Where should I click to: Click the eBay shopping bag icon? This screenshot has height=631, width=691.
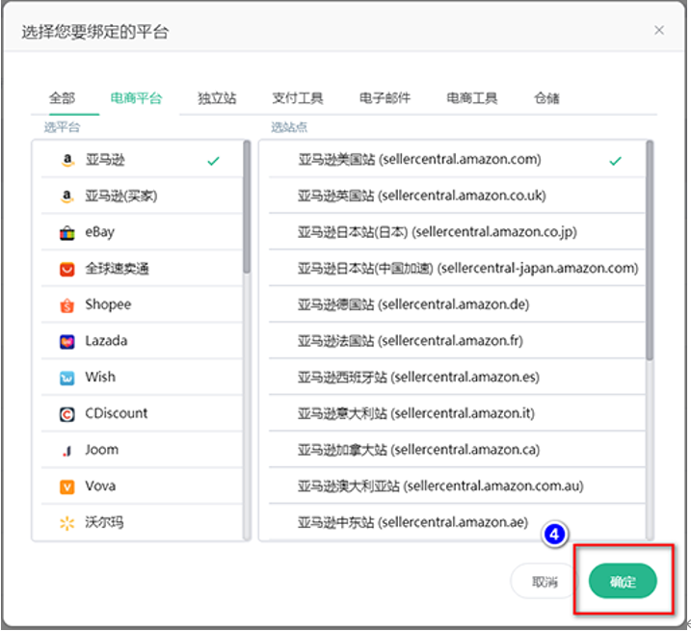(67, 233)
